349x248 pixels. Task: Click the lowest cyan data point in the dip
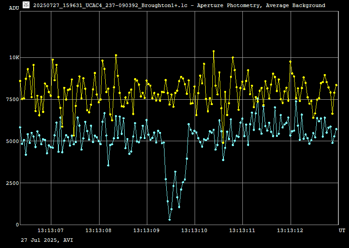pyautogui.click(x=169, y=219)
